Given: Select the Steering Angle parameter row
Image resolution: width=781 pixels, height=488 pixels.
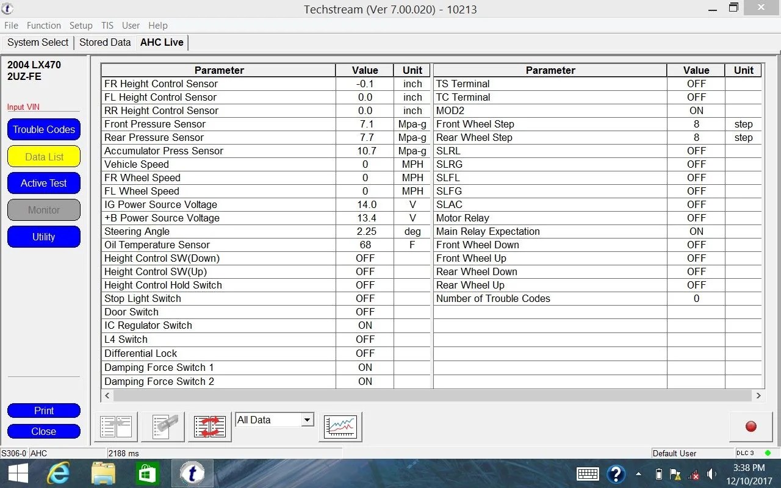Looking at the screenshot, I should [220, 231].
